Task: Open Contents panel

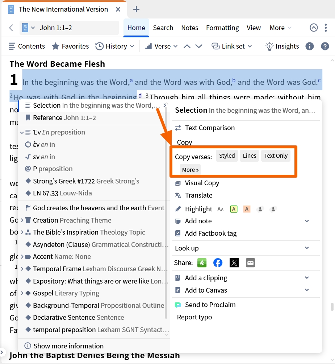Action: click(x=27, y=46)
